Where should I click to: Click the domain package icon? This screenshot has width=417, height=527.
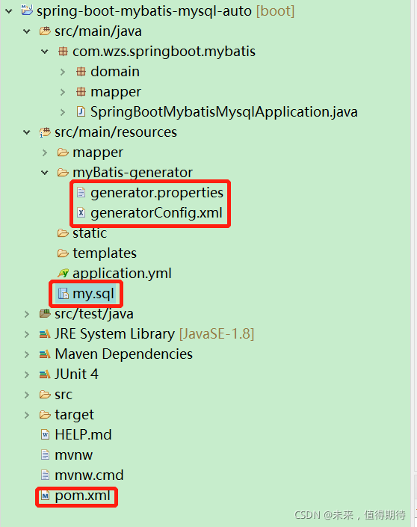81,72
